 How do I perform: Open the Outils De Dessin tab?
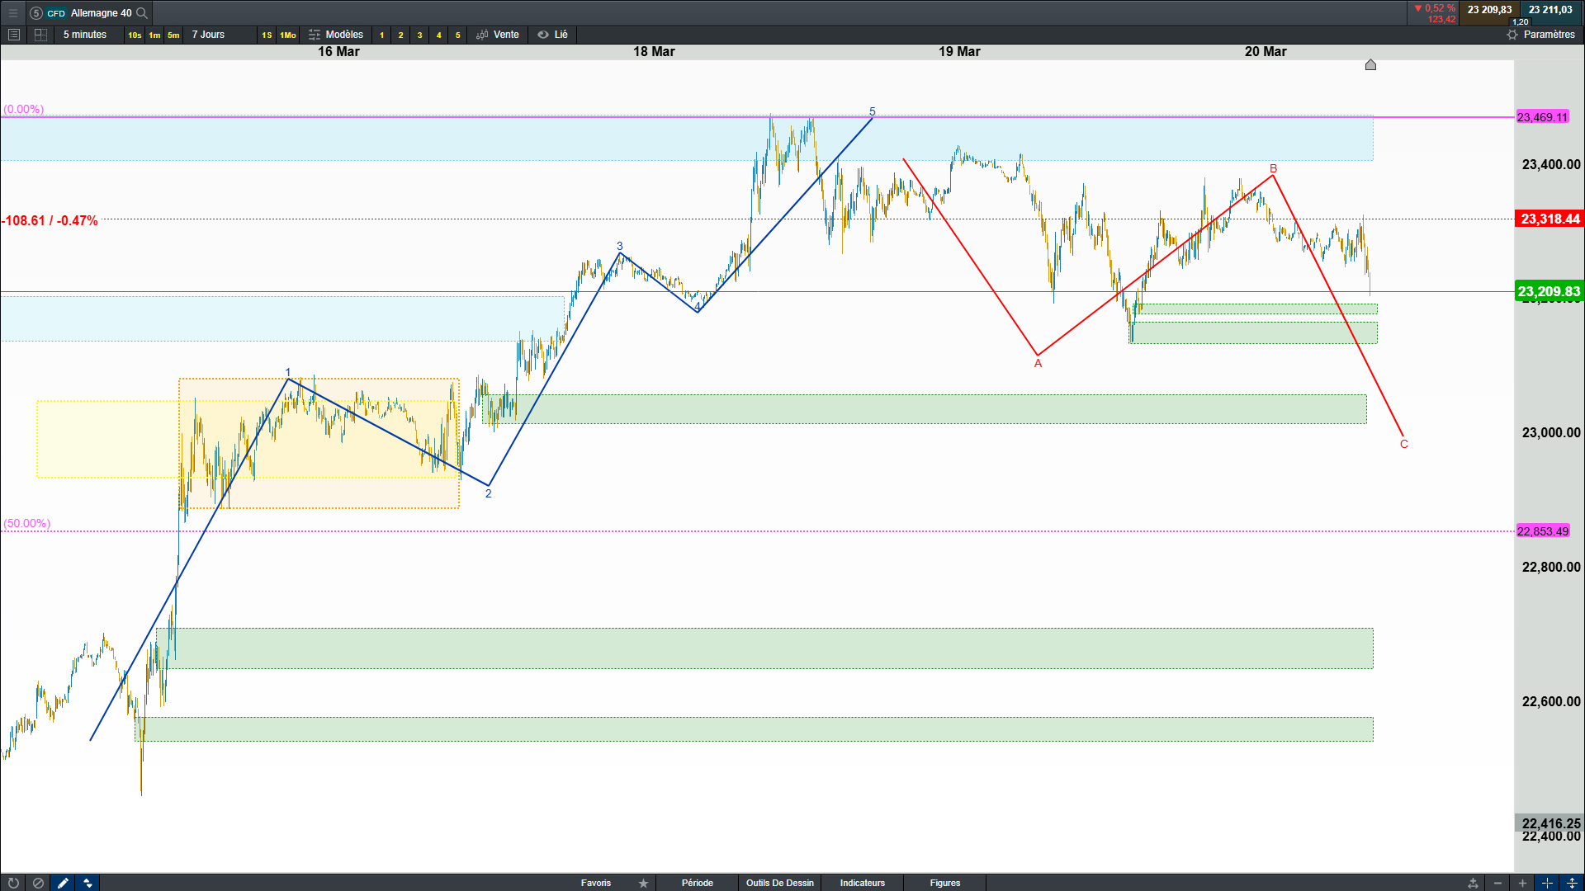click(x=779, y=883)
